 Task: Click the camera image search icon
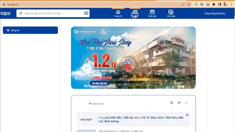pyautogui.click(x=86, y=13)
